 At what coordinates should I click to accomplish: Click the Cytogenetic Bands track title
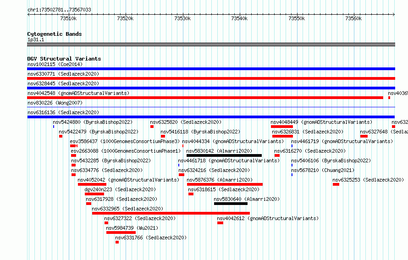(x=55, y=34)
